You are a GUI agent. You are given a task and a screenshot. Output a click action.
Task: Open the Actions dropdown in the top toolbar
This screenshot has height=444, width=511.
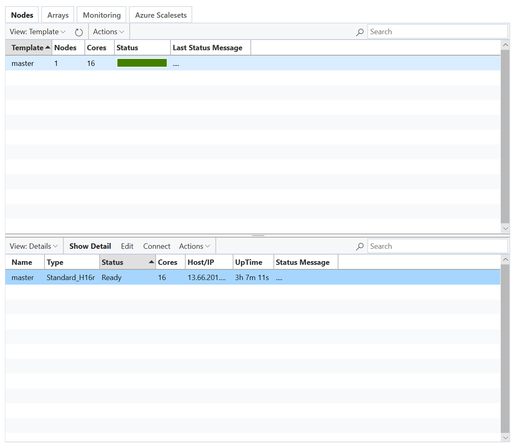108,31
